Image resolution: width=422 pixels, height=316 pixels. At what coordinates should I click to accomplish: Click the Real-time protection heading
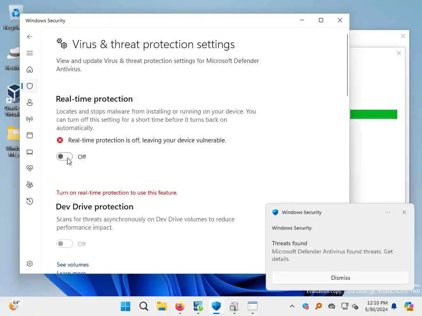(x=94, y=99)
